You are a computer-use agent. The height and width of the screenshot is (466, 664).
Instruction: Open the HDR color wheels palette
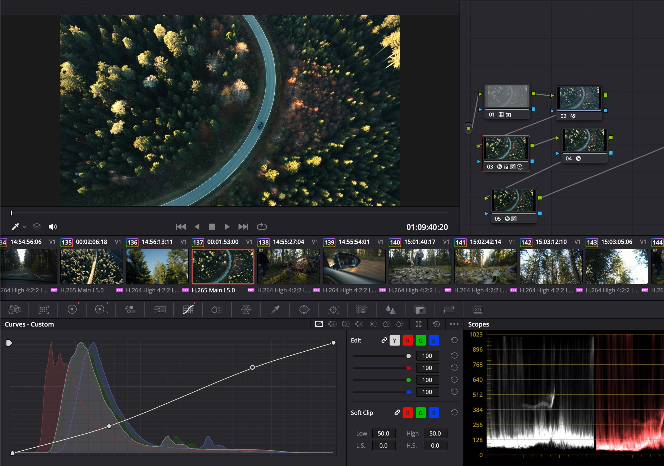point(101,310)
